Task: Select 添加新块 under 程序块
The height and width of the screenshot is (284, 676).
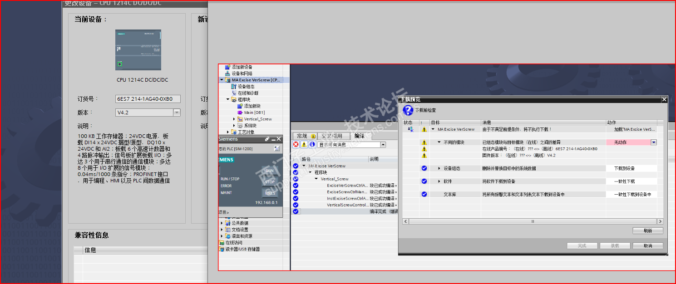Action: coord(252,106)
